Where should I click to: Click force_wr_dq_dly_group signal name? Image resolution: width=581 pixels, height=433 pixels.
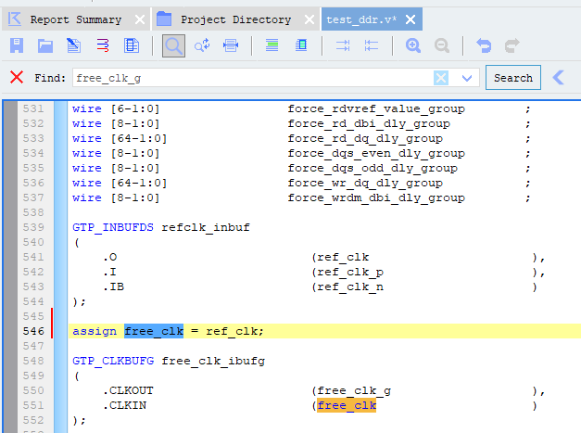pos(365,183)
